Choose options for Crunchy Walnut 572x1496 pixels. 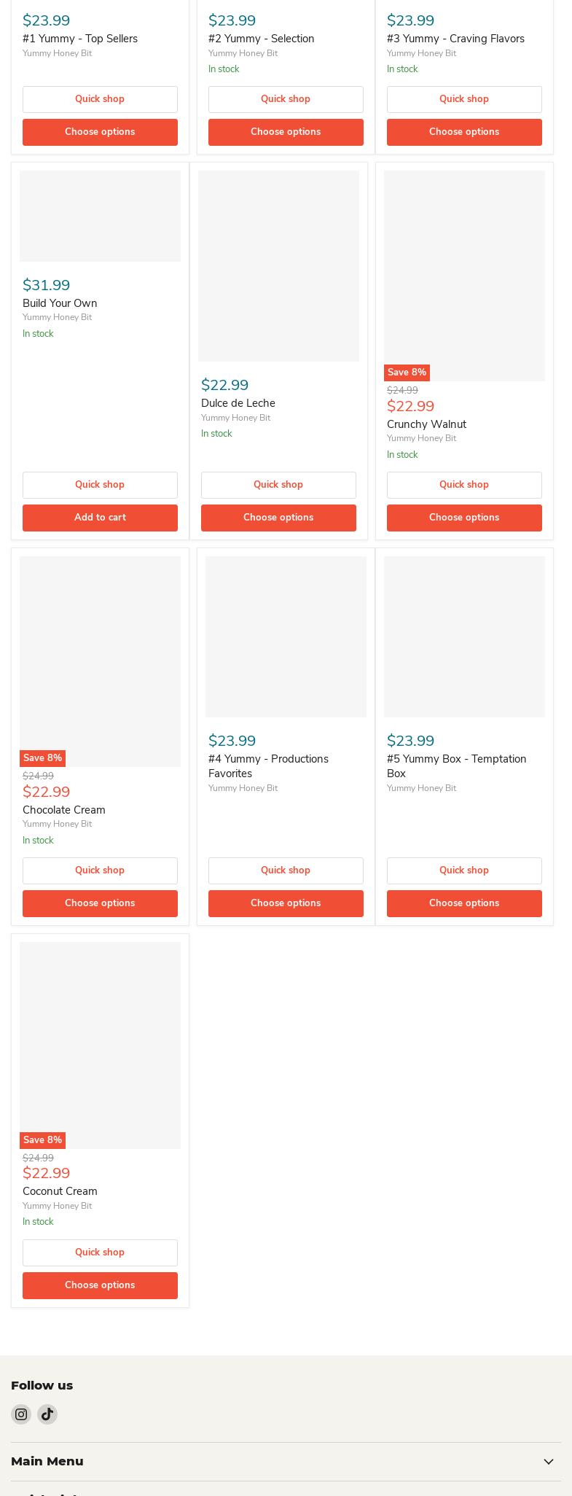[x=464, y=518]
